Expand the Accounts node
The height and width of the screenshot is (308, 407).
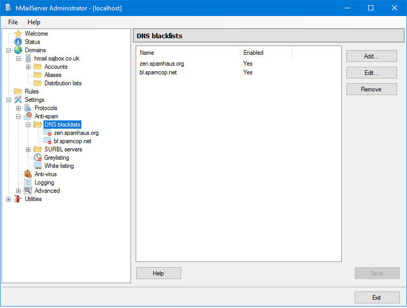pos(28,67)
